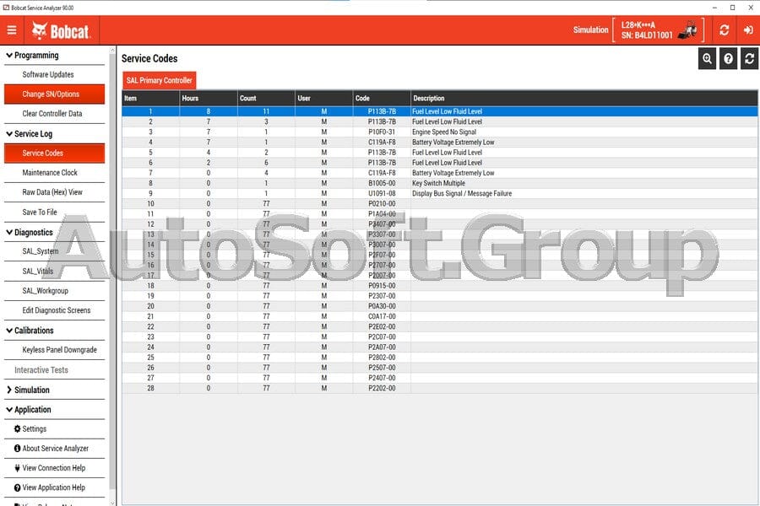Select row 3 Engine Speed No Signal
Image resolution: width=760 pixels, height=506 pixels.
point(440,132)
